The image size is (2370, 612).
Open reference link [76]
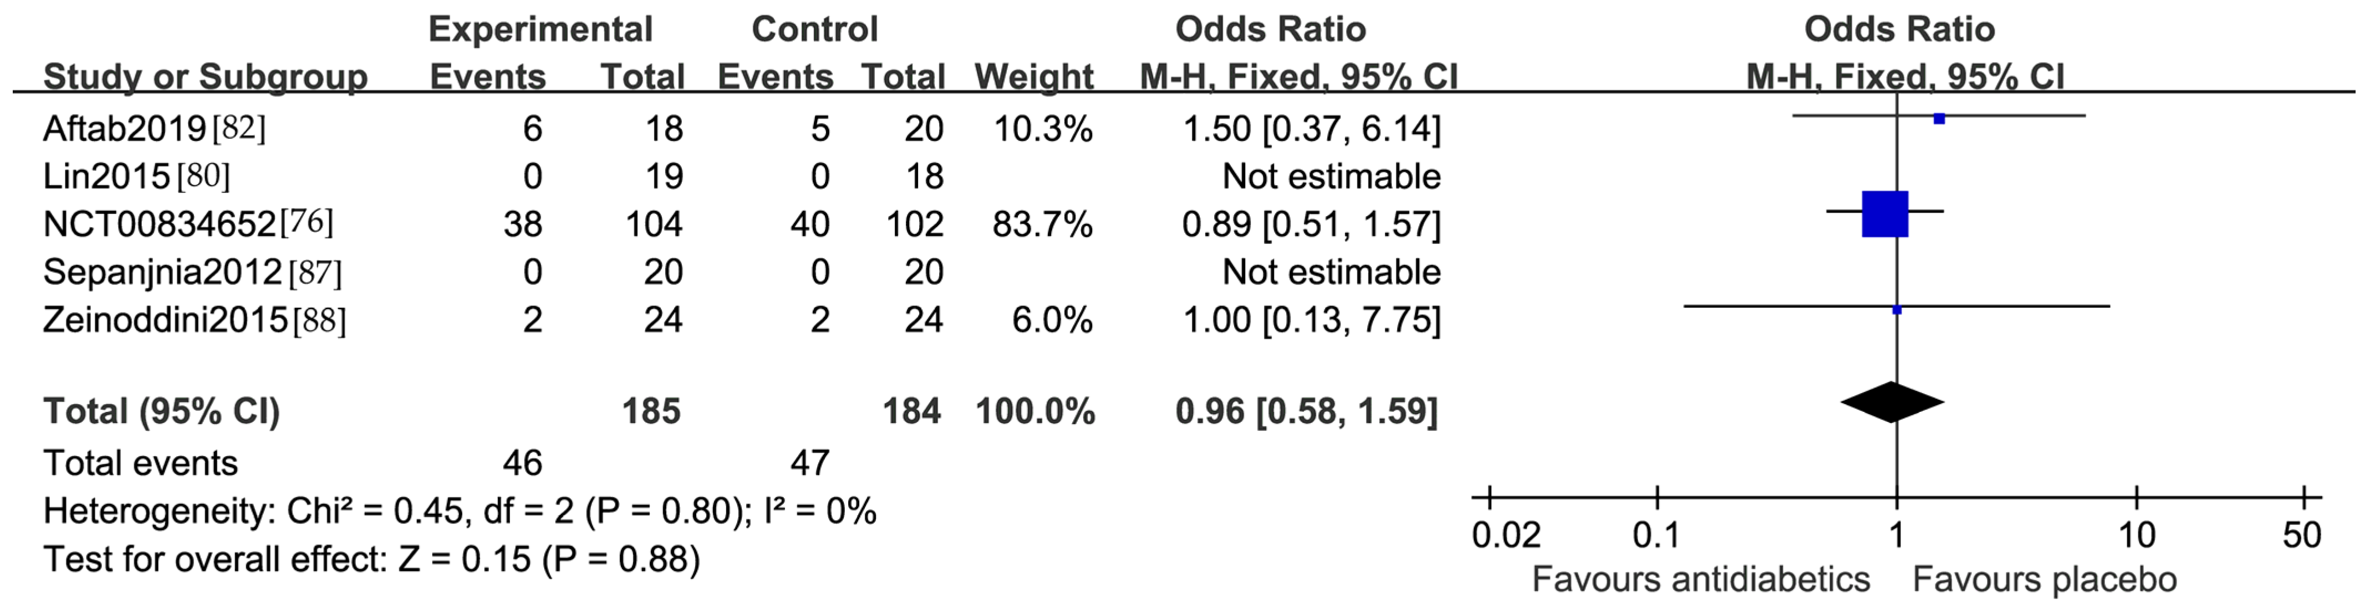click(307, 223)
